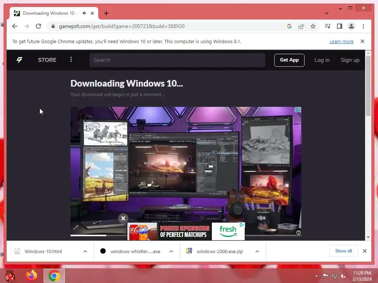Click scrollbar down arrow

tap(368, 237)
